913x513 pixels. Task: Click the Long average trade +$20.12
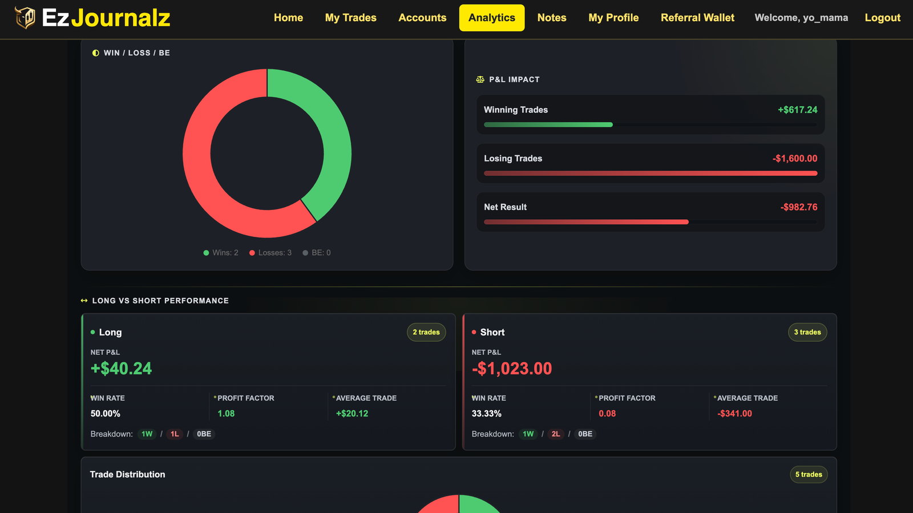(x=352, y=414)
